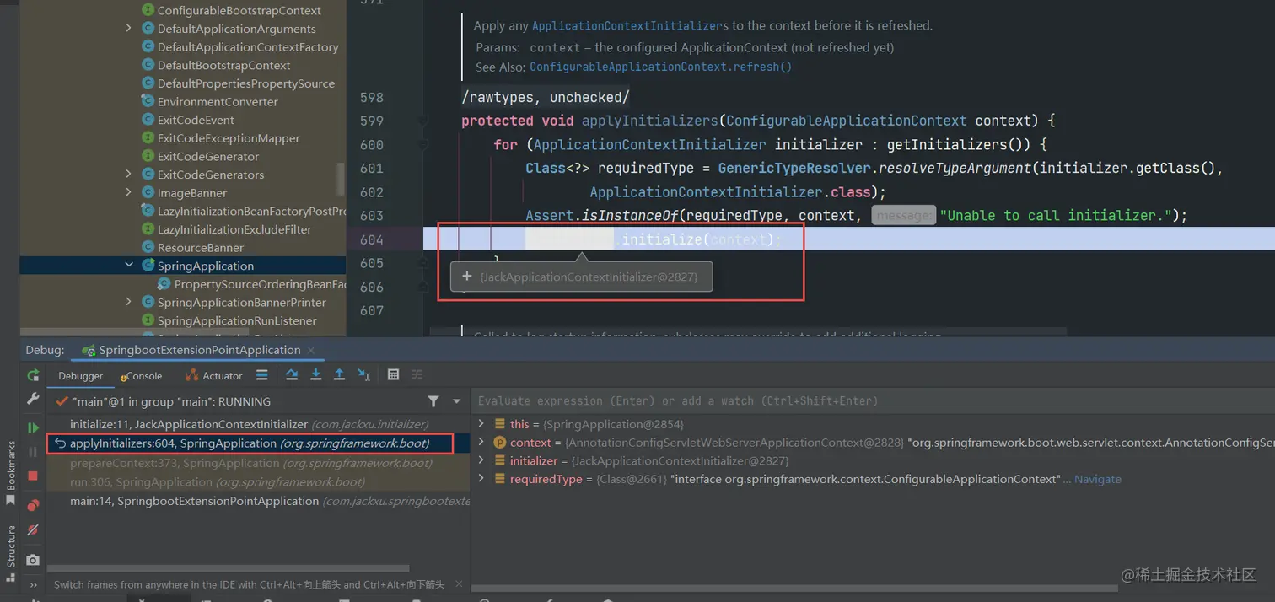Step out with the up-arrow icon
1275x602 pixels.
coord(339,375)
